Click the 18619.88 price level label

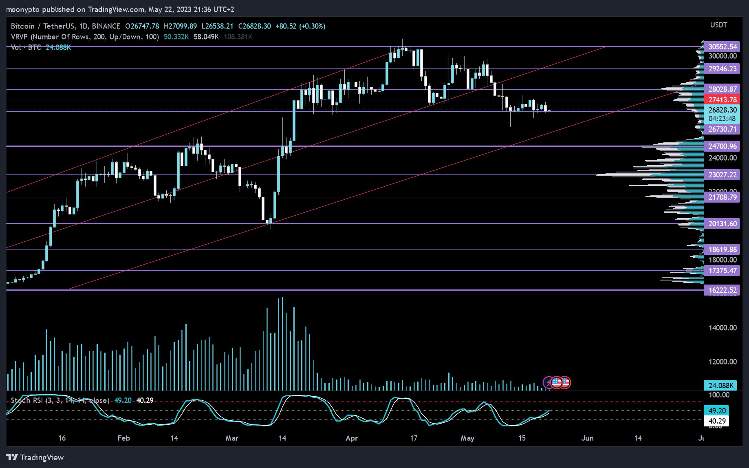[x=722, y=249]
